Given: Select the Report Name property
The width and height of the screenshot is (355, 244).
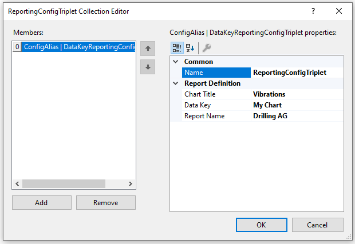Looking at the screenshot, I should click(x=216, y=116).
